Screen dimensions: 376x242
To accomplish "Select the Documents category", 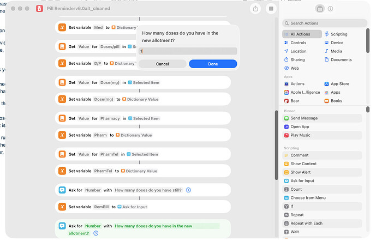I will click(x=341, y=59).
